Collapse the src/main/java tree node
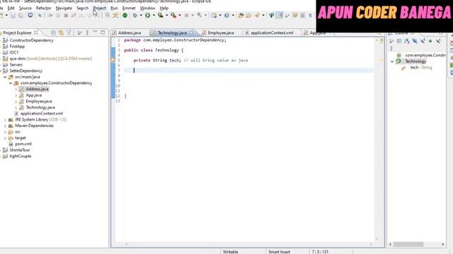Screen dimensions: 453x254 (x=5, y=77)
